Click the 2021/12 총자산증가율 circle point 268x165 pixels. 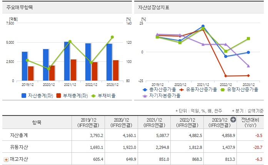(x=203, y=26)
